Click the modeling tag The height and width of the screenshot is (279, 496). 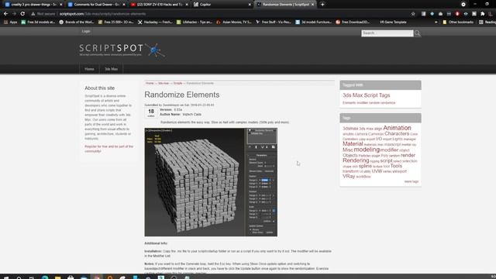pyautogui.click(x=367, y=150)
